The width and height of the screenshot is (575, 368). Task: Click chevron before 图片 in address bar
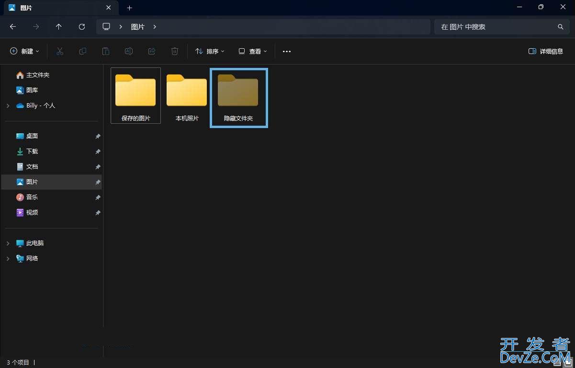tap(121, 27)
